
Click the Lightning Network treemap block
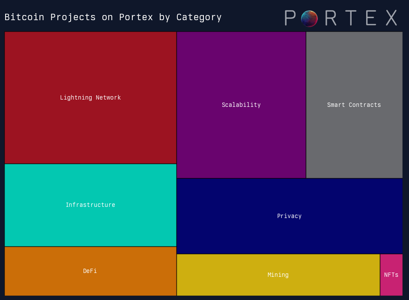tap(90, 98)
